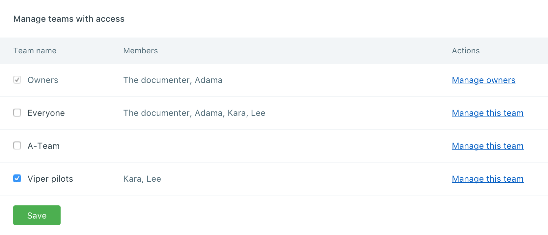This screenshot has height=235, width=548.
Task: Click the Actions column header
Action: coord(466,51)
